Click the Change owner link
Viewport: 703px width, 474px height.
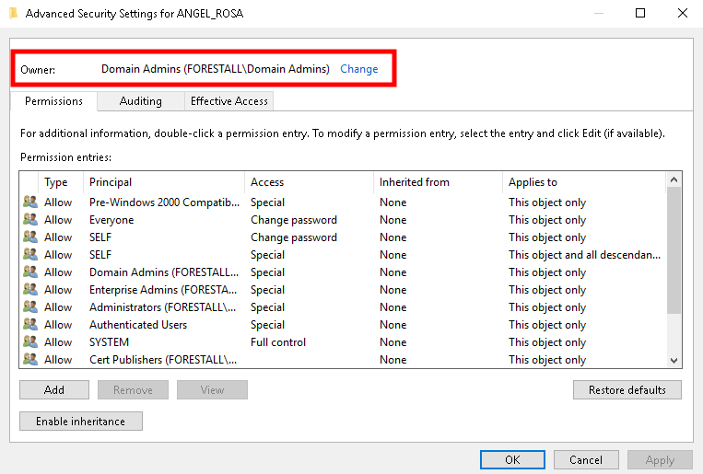[x=358, y=69]
